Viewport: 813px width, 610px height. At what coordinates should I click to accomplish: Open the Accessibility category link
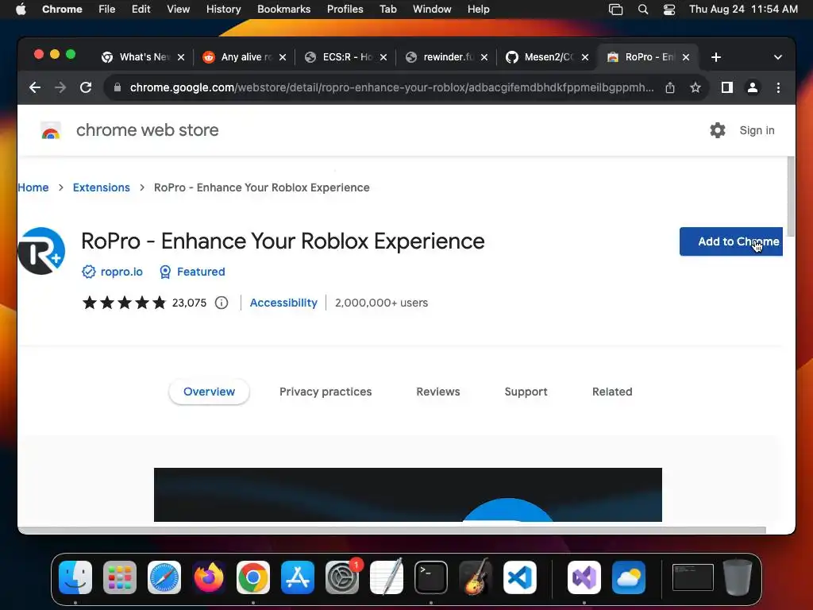(x=283, y=303)
